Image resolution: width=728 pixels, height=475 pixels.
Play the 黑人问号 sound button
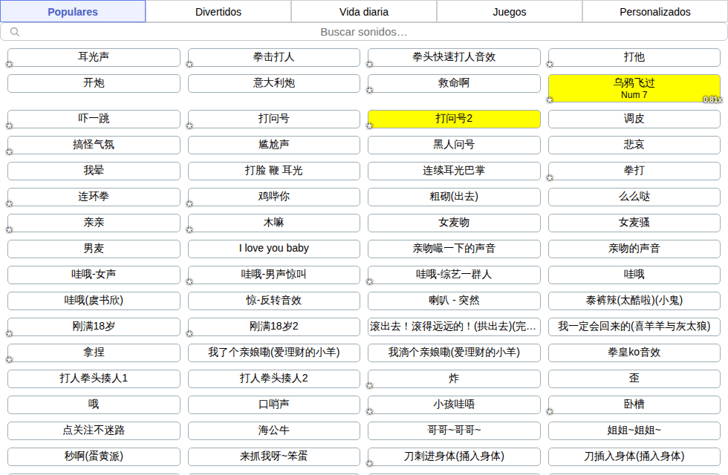tap(454, 145)
